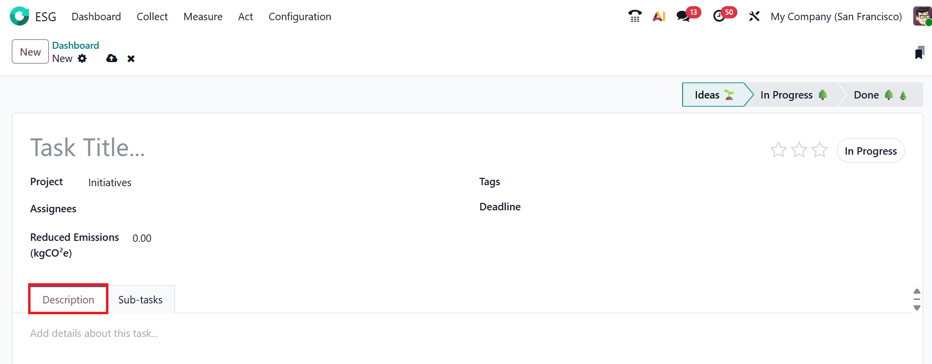
Task: Open the VoIP phone icon
Action: 635,16
